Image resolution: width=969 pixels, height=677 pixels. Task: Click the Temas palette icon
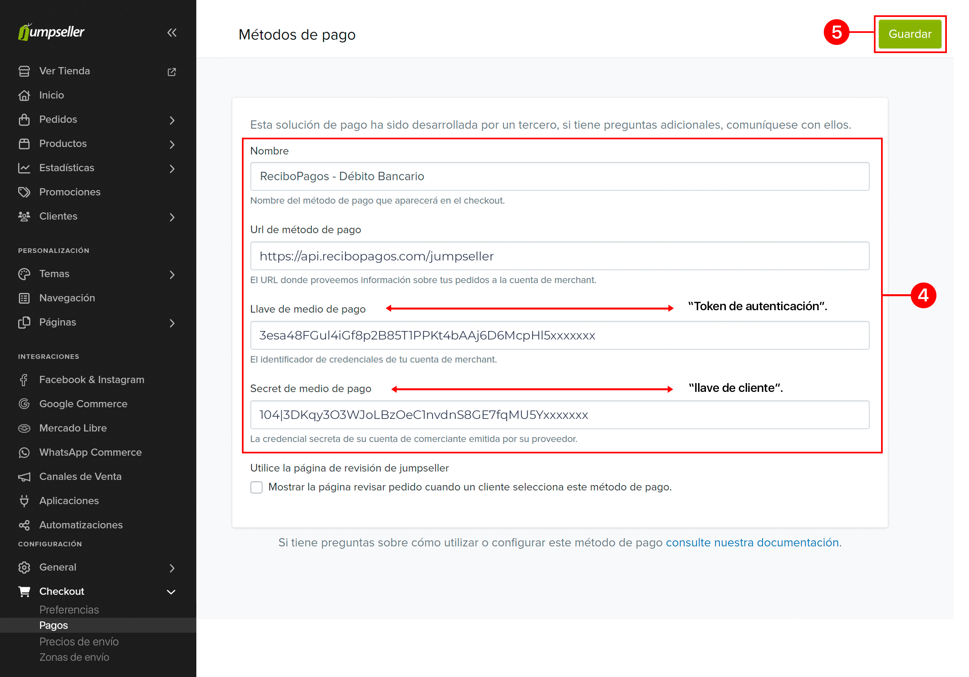(x=24, y=274)
